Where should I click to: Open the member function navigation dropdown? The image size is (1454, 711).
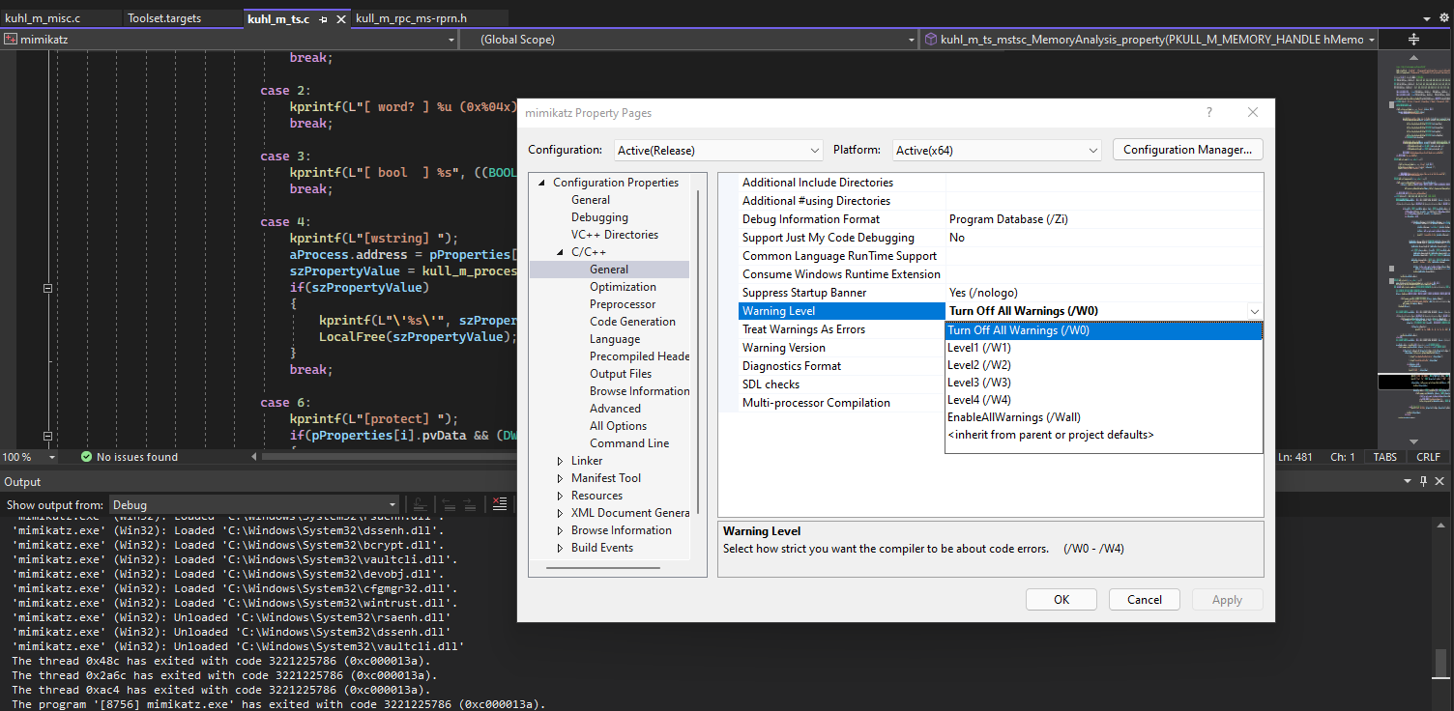click(1371, 40)
